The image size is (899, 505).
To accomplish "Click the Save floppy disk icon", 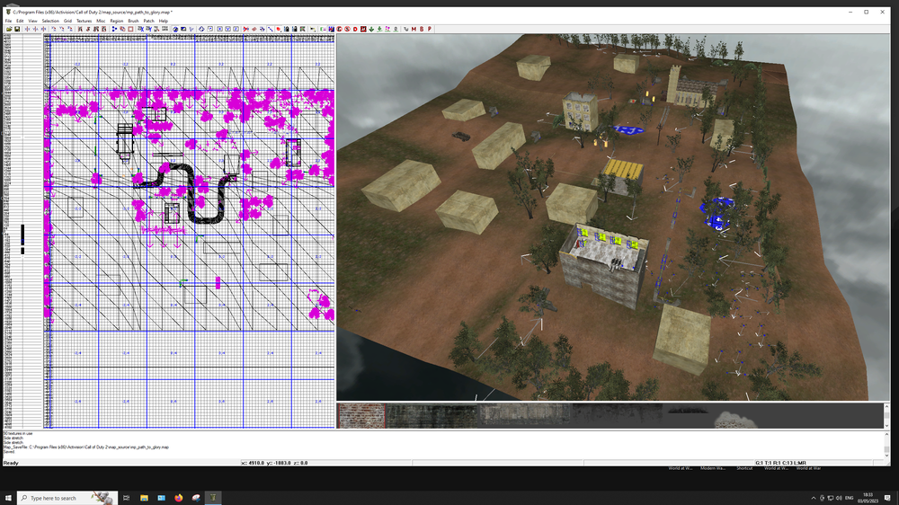I will point(17,29).
